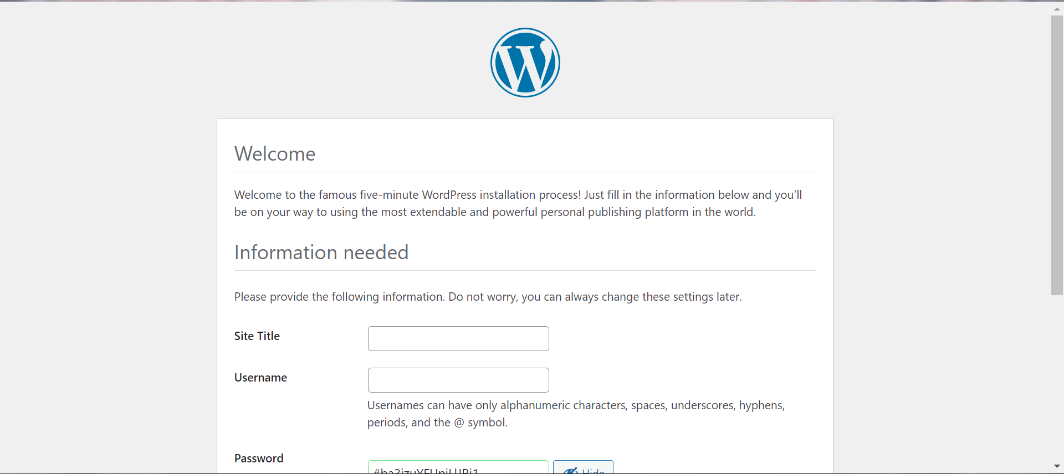Click the scrollbar down arrow
The width and height of the screenshot is (1064, 474).
[1057, 466]
